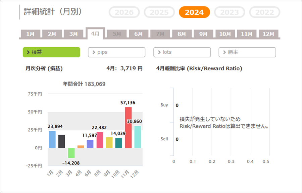Click the red November bar in chart

128,128
